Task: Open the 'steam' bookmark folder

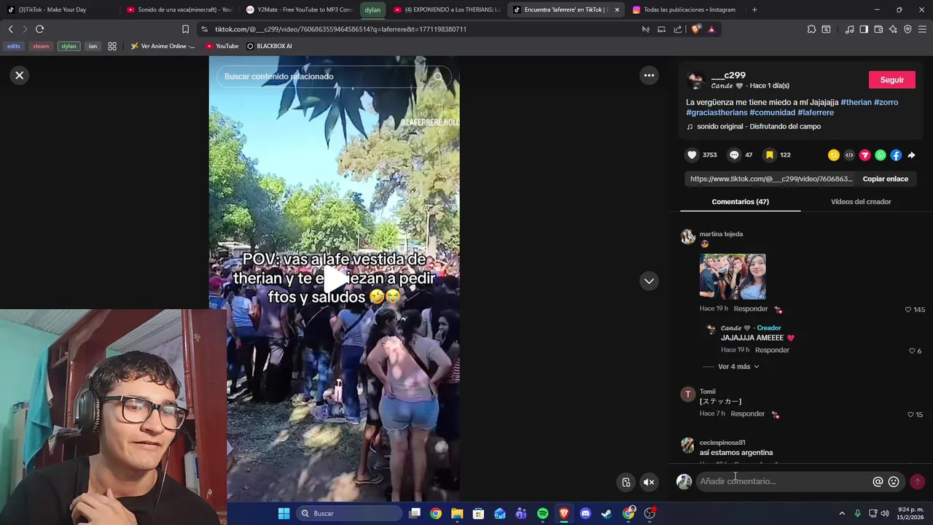Action: click(41, 46)
